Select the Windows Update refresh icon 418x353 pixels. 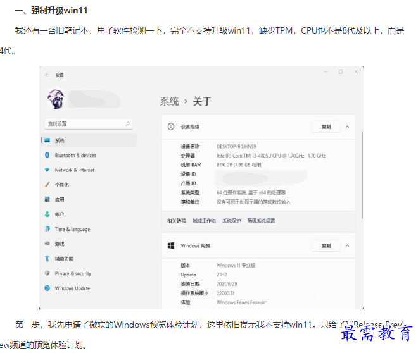coord(47,288)
